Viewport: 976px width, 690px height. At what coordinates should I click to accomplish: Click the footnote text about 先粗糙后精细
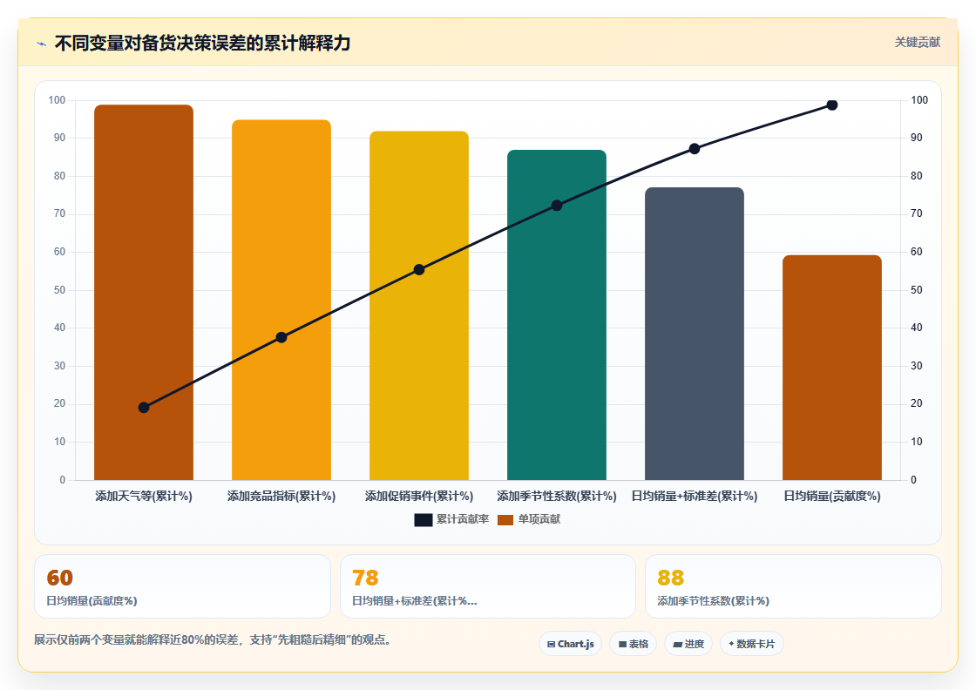213,640
